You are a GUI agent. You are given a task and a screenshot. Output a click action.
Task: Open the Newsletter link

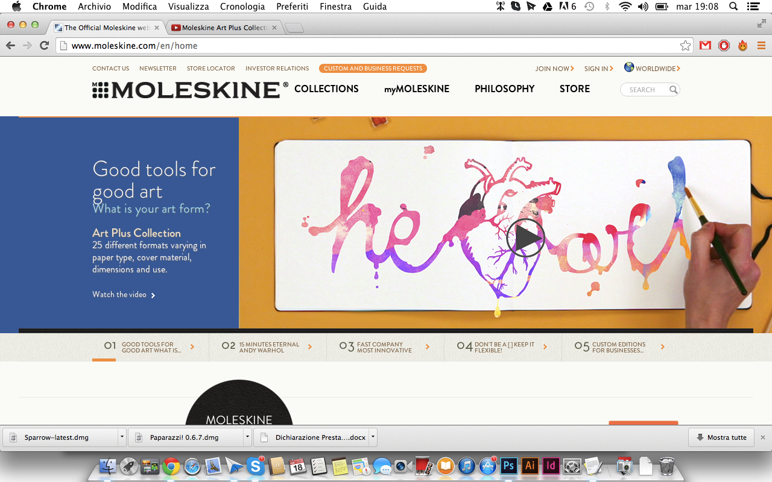coord(158,69)
